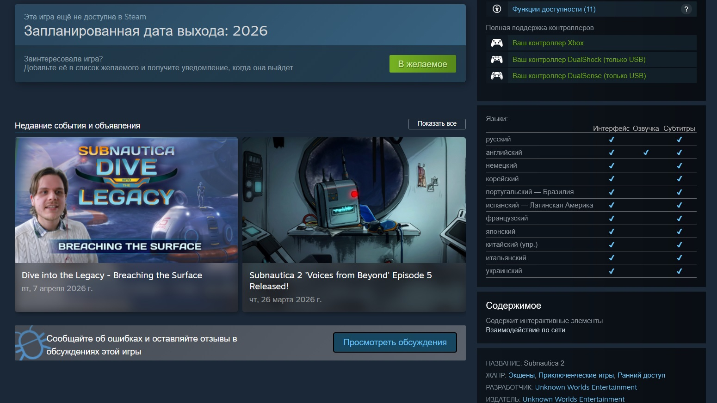
Task: Open developer Unknown Worlds Entertainment link
Action: tap(586, 387)
